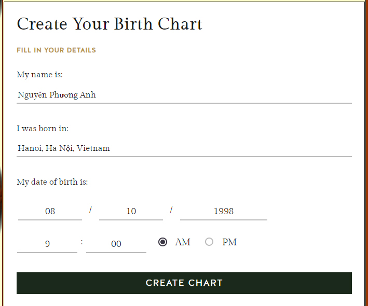Click the birthplace field showing Hanoi, Vietnam

(x=184, y=148)
